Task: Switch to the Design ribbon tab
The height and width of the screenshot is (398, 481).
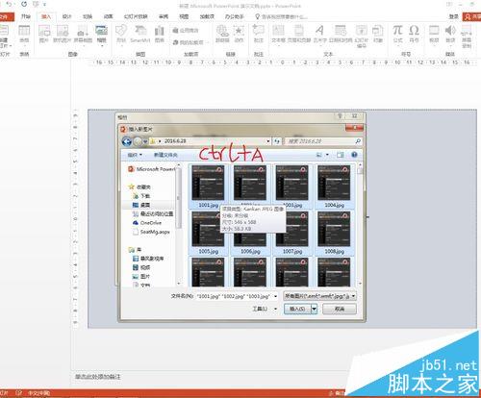Action: pos(66,16)
